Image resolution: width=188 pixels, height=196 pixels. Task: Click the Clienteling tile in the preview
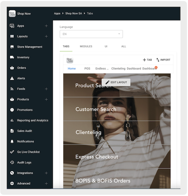coord(117,133)
